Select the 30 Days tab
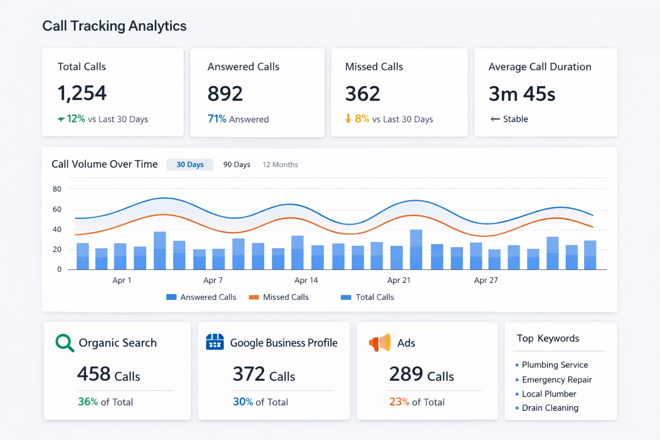 tap(190, 164)
